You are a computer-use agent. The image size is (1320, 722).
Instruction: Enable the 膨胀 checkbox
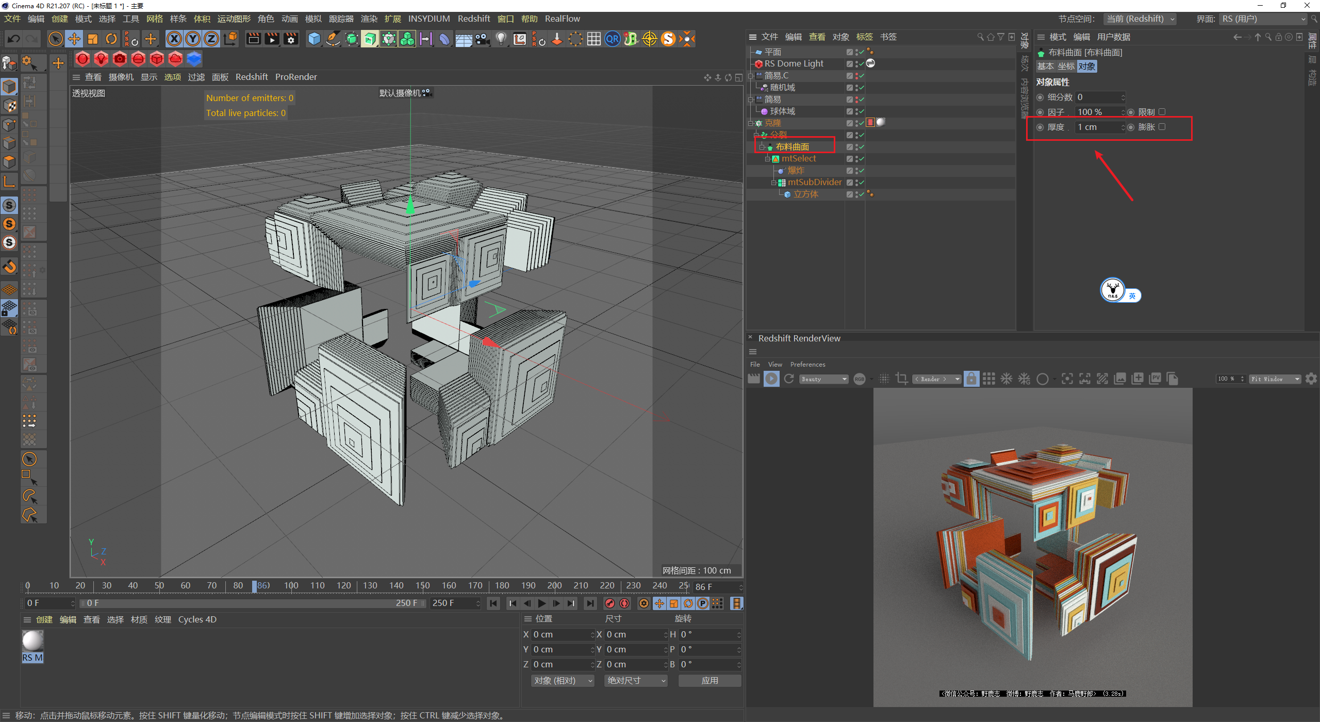click(1162, 127)
